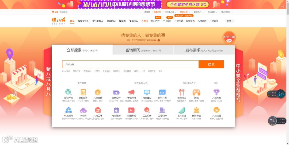This screenshot has height=145, width=289.
Task: Focus the search input with 商标注册 placeholder
Action: [130, 64]
